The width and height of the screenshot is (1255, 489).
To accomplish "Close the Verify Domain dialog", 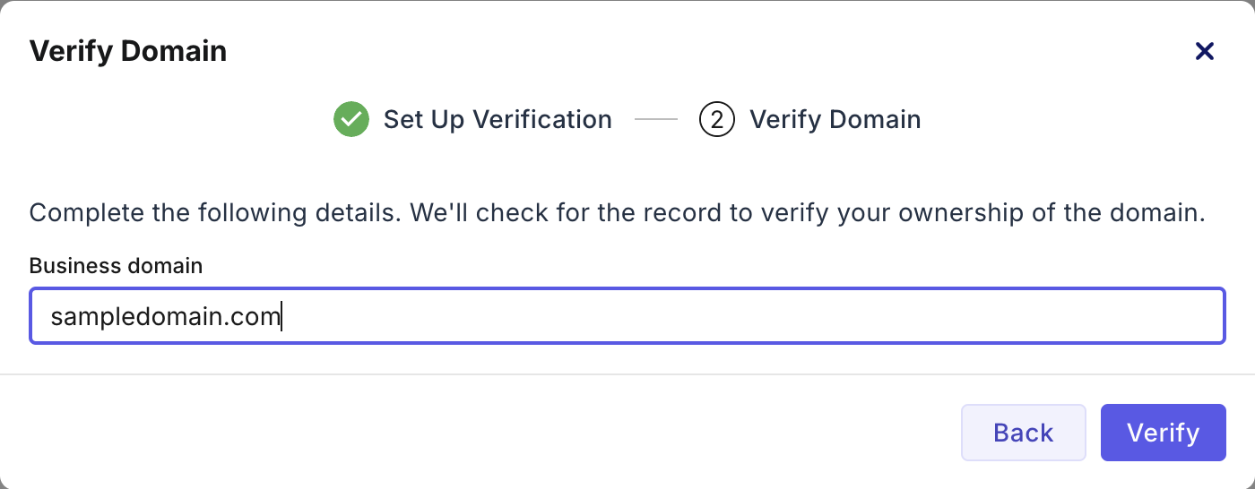I will point(1205,51).
